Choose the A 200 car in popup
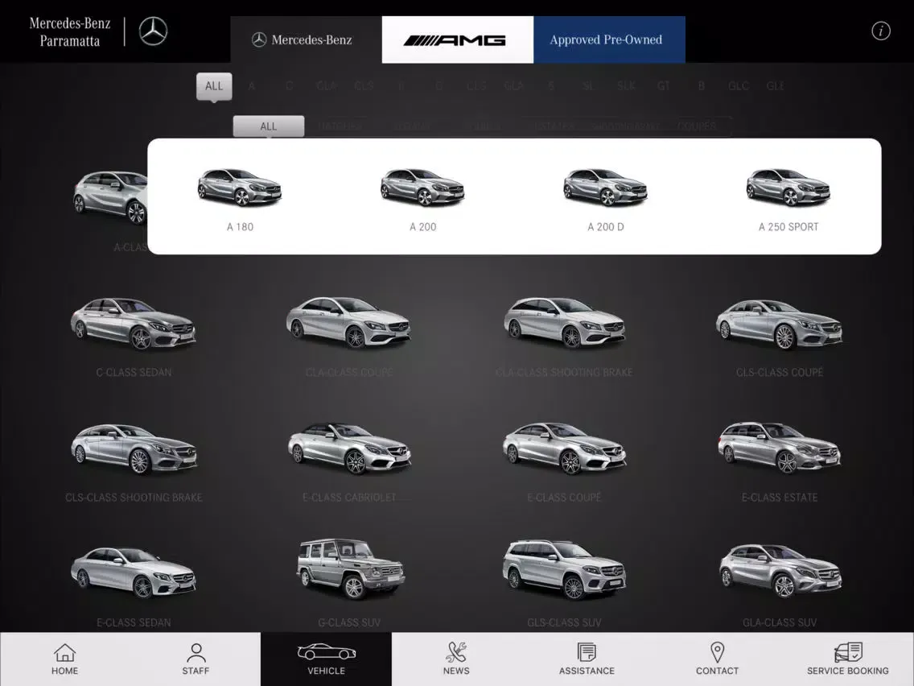914x686 pixels. coord(422,188)
